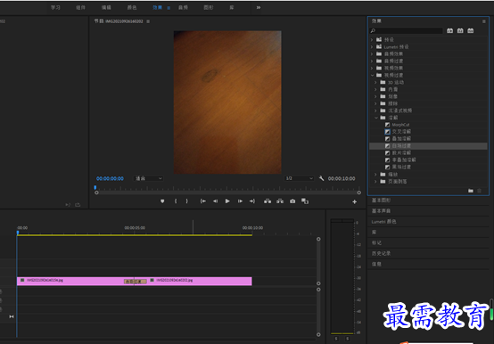Click the Step Forward one frame icon
This screenshot has height=344, width=494.
tap(240, 201)
